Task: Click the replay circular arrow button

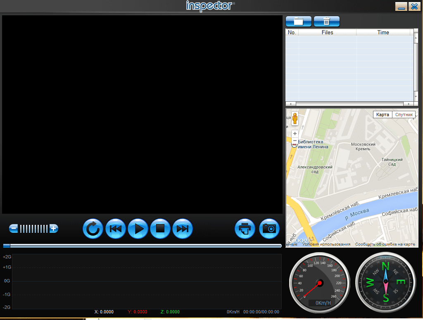Action: point(93,229)
